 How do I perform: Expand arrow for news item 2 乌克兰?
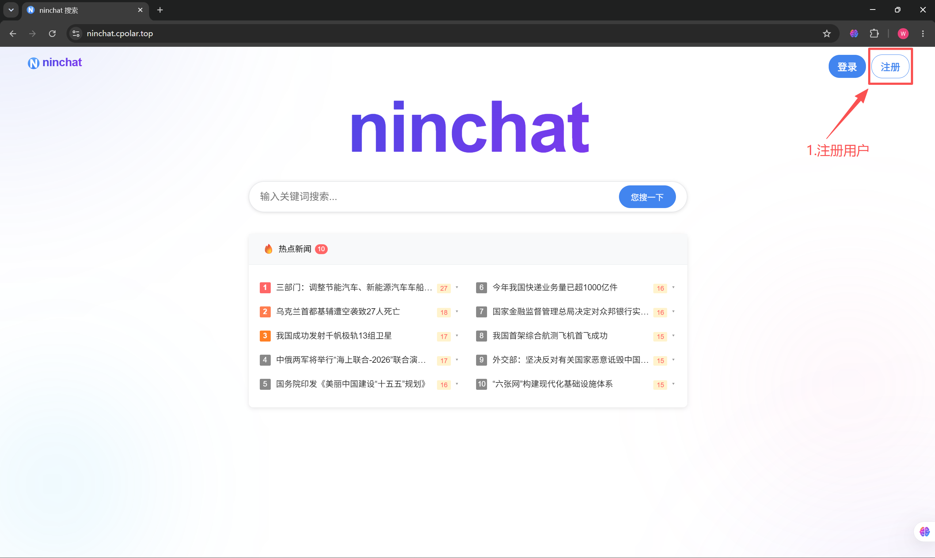(x=457, y=312)
